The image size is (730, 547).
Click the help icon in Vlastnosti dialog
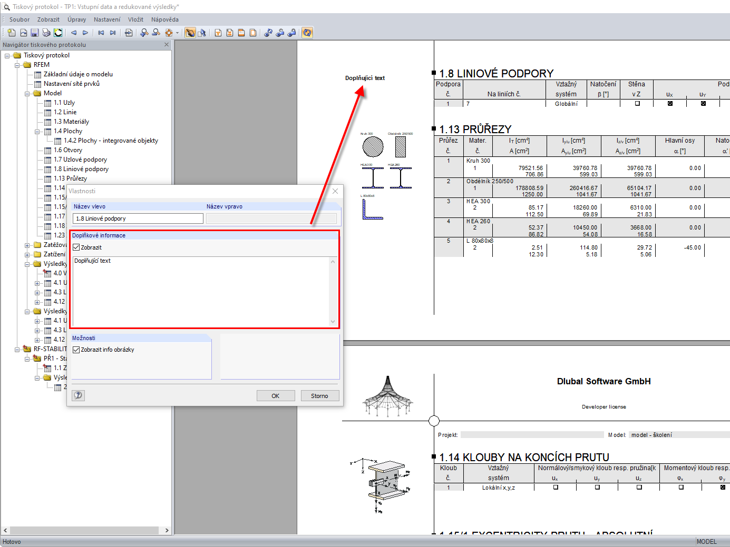click(x=79, y=395)
